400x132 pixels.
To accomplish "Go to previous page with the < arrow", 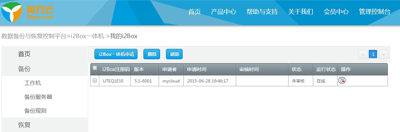I will click(x=363, y=54).
